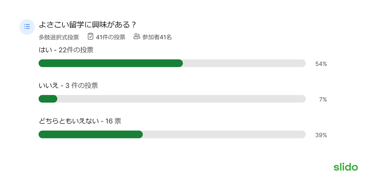This screenshot has height=179, width=366.
Task: Click the green どちらともいえない result bar
Action: coord(90,134)
